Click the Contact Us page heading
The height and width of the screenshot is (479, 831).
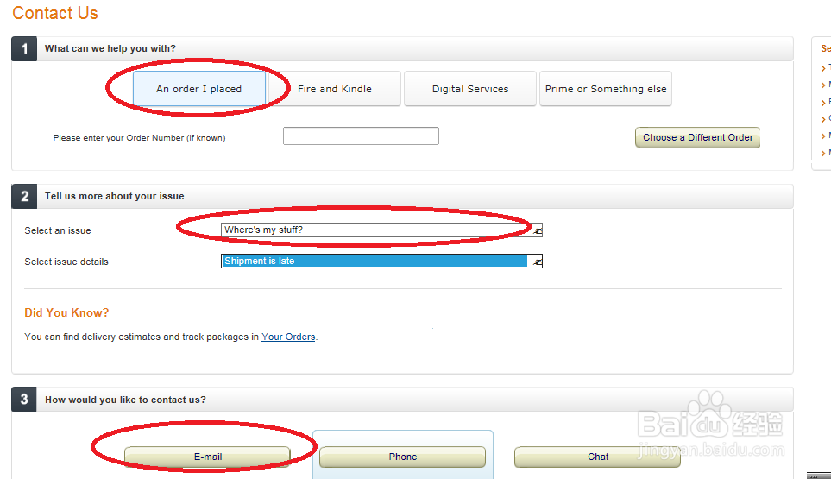tap(55, 13)
